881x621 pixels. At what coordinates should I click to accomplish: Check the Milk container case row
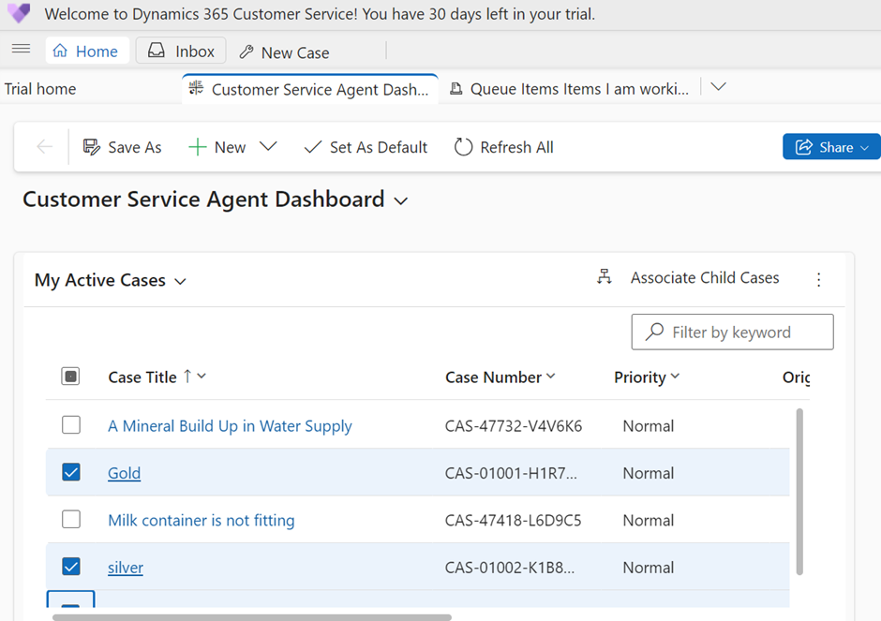[71, 520]
